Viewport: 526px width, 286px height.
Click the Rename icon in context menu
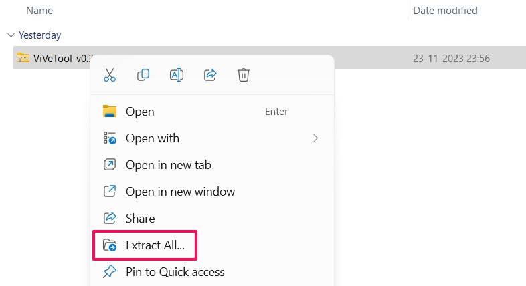point(177,75)
